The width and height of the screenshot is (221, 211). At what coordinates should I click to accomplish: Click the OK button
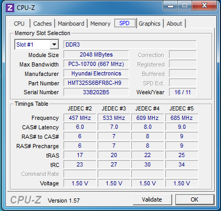[195, 199]
